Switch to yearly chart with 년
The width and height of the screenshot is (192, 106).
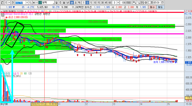pyautogui.click(x=68, y=2)
